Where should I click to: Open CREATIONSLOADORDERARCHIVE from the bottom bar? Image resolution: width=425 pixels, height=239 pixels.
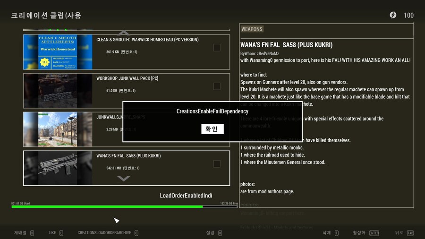pyautogui.click(x=108, y=233)
